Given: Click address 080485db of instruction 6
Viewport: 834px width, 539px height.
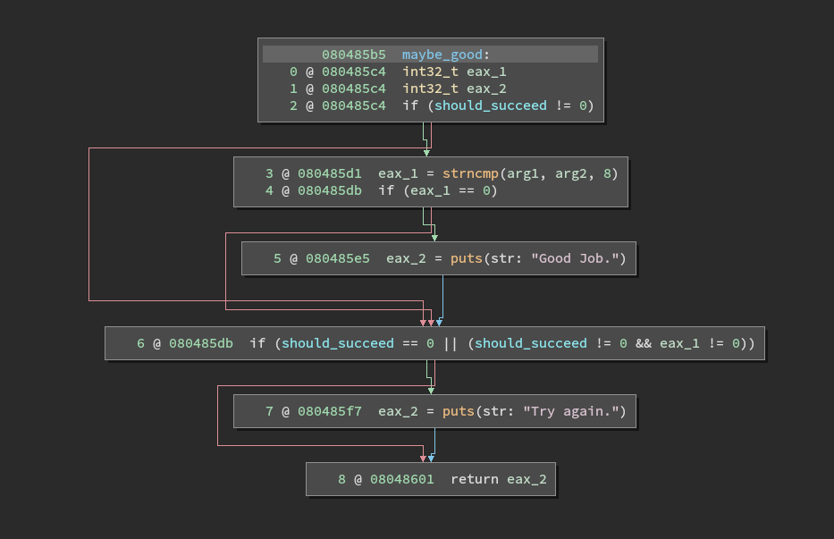Looking at the screenshot, I should tap(201, 344).
